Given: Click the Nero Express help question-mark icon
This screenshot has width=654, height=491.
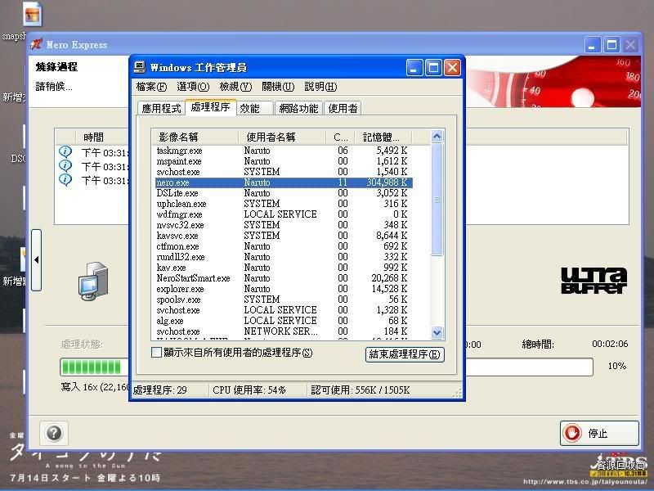Looking at the screenshot, I should 54,433.
